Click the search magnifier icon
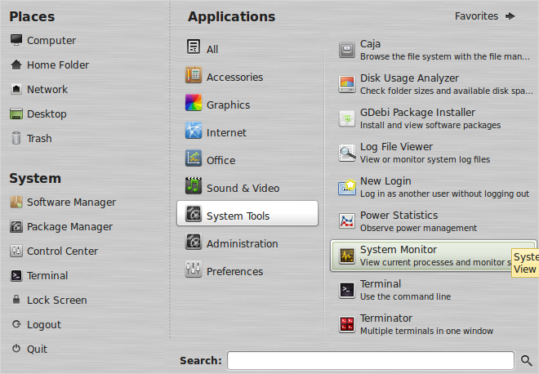Screen dimensions: 539x374 click(x=526, y=360)
